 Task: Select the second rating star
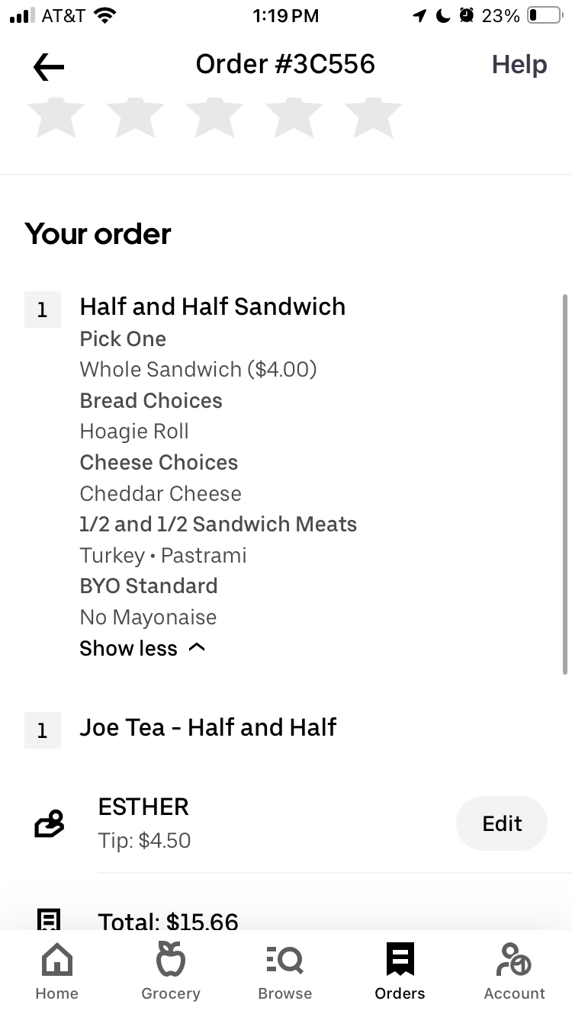135,117
